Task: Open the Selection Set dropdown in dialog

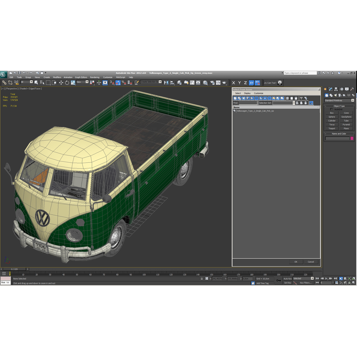Action: pos(284,103)
